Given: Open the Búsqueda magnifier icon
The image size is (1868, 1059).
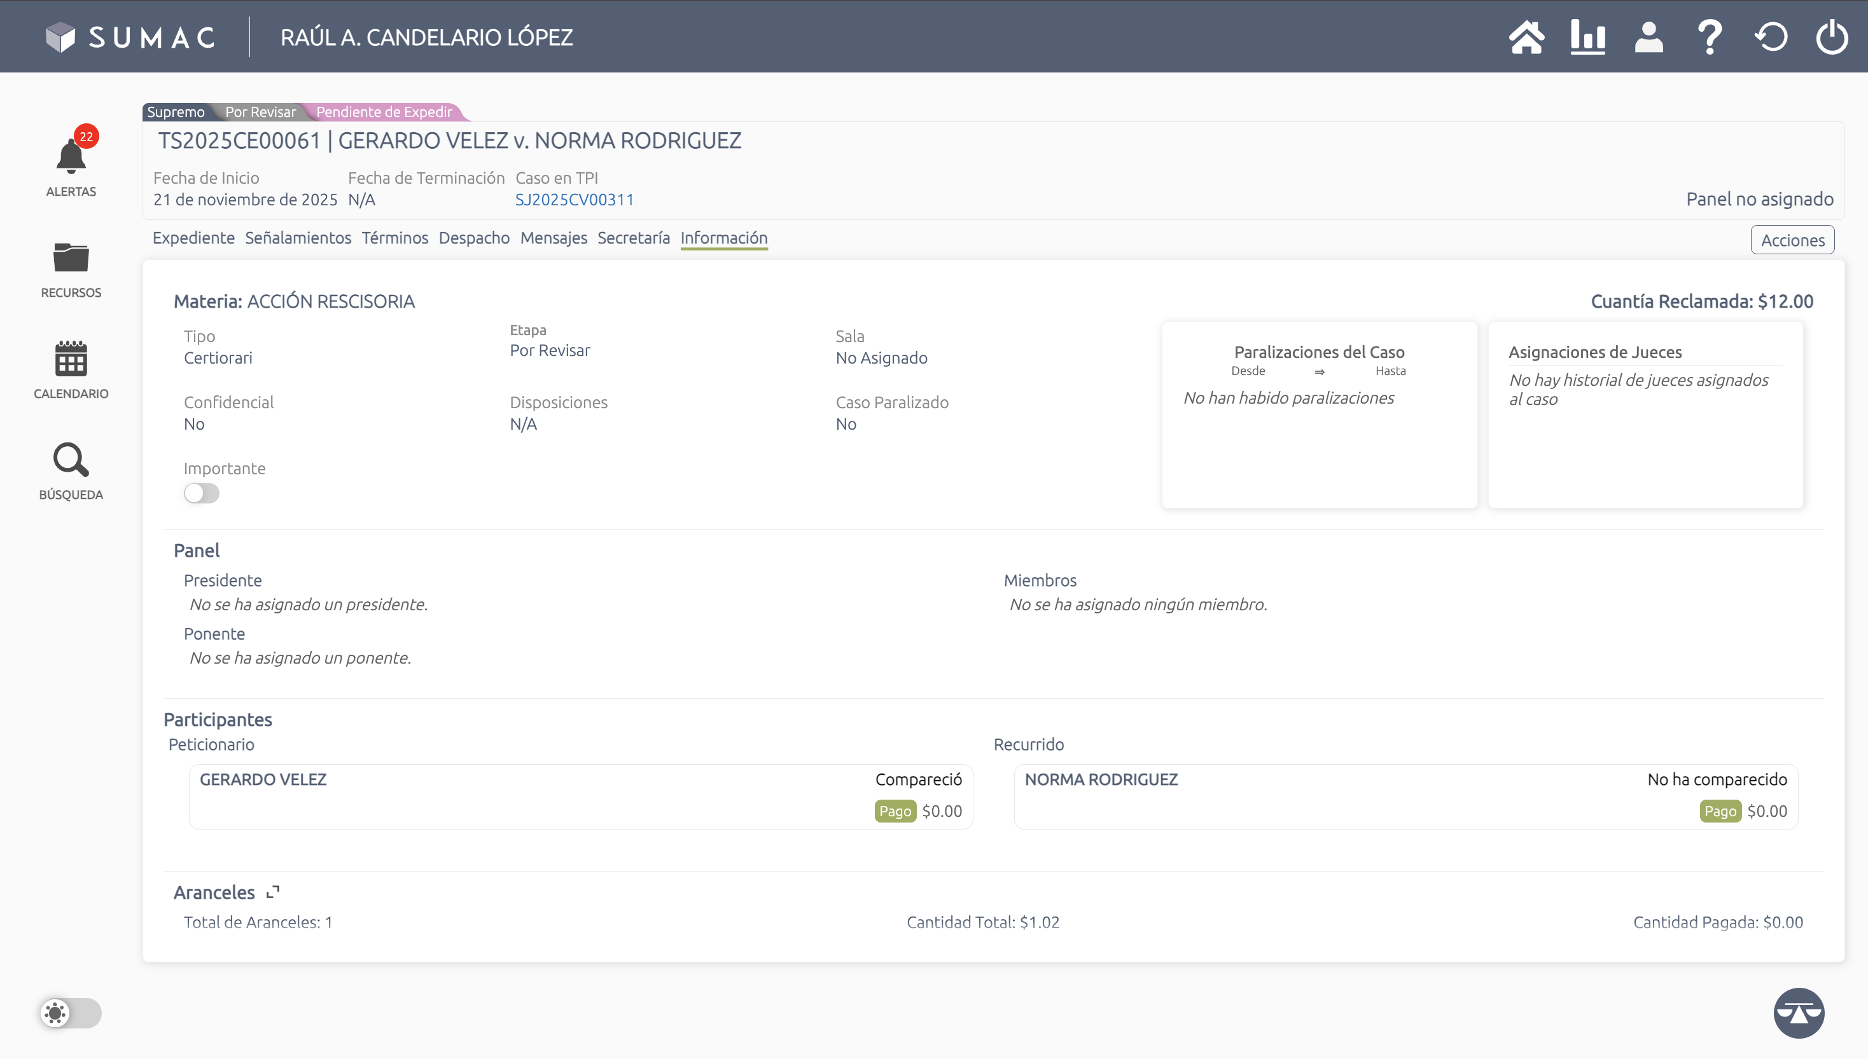Looking at the screenshot, I should 71,460.
